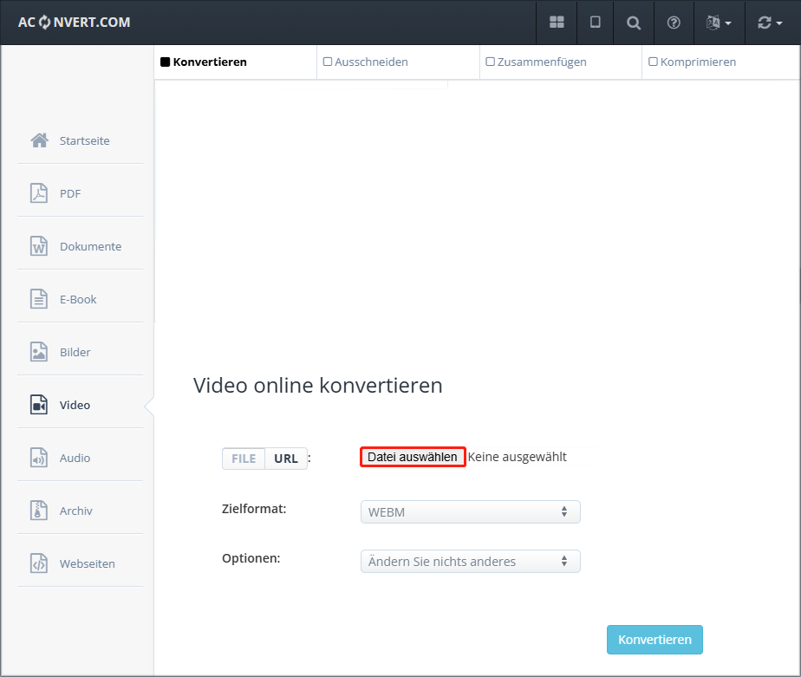Click the mobile device icon in header
This screenshot has width=801, height=677.
pyautogui.click(x=596, y=23)
